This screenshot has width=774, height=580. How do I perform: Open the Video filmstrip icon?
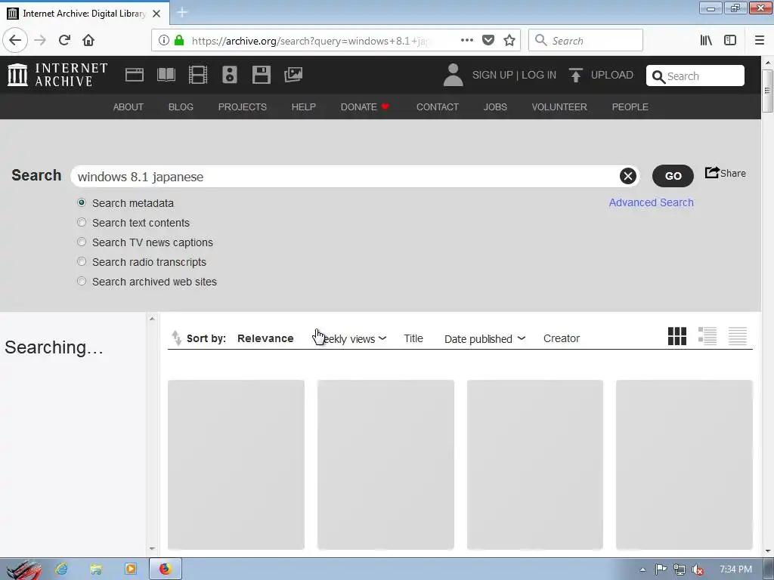tap(198, 75)
